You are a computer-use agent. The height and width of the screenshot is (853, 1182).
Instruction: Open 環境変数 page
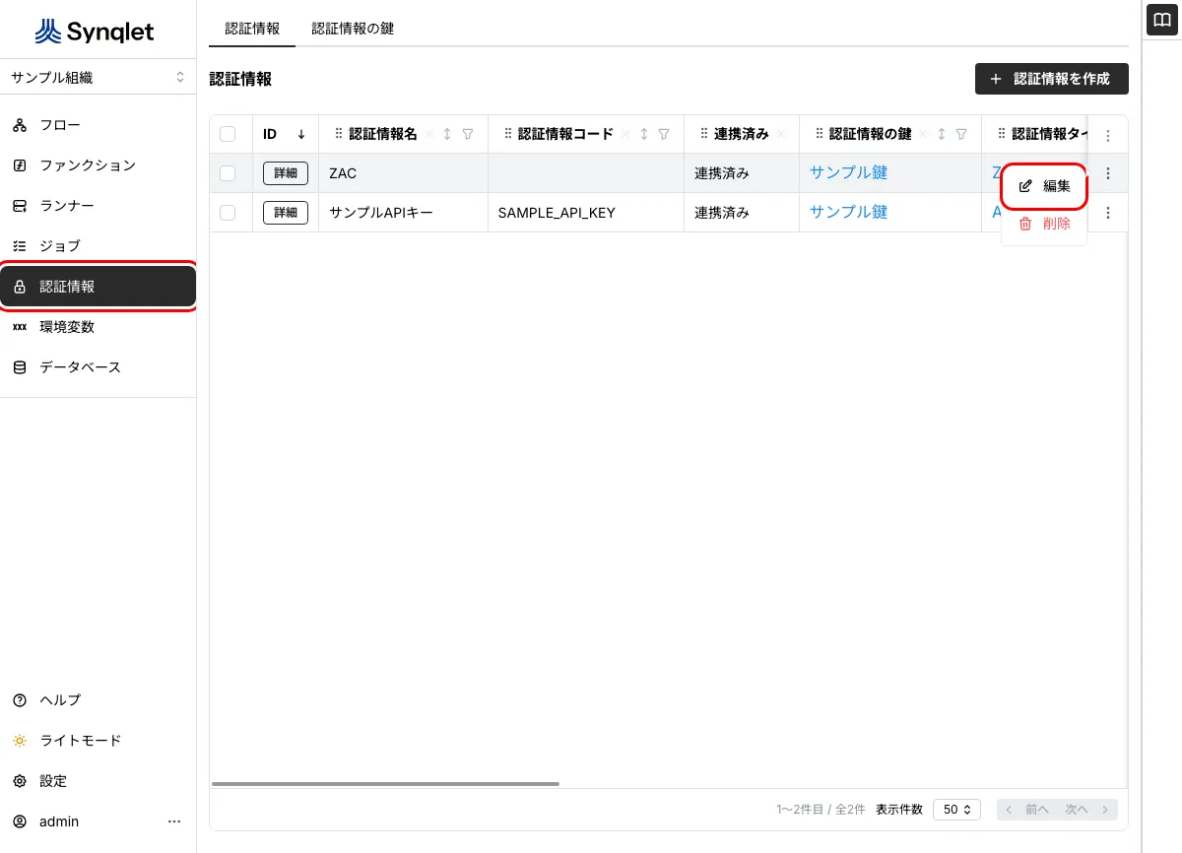point(98,327)
